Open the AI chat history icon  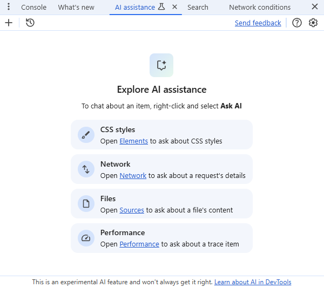point(30,23)
